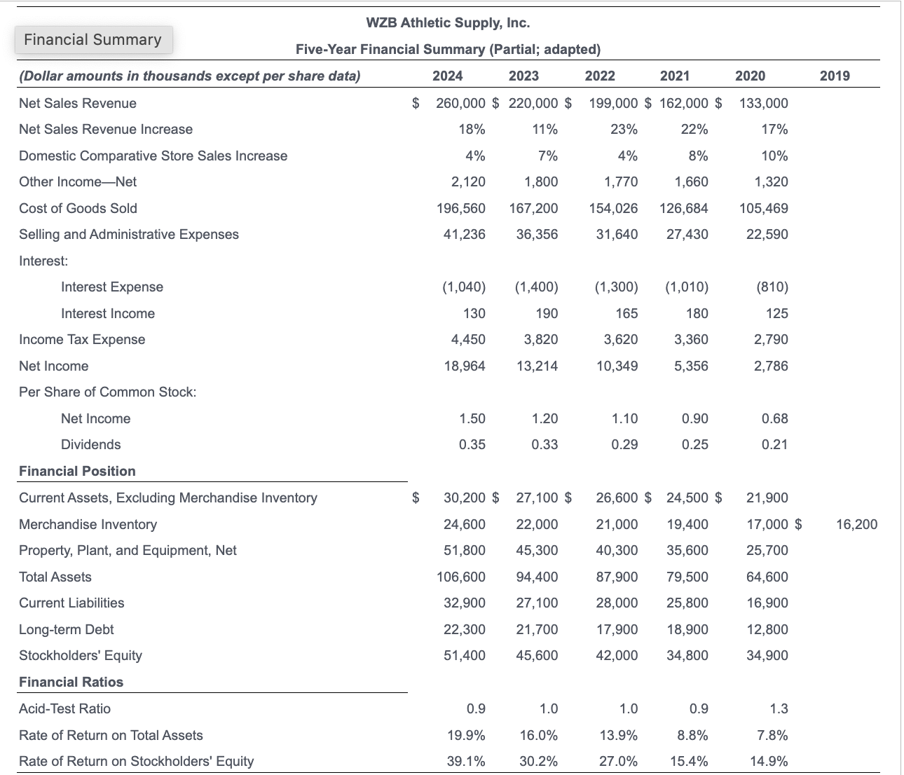904x775 pixels.
Task: Click the Acid-Test Ratio label
Action: pos(65,708)
